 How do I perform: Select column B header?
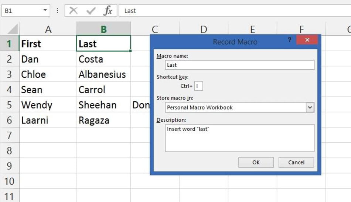pos(103,29)
